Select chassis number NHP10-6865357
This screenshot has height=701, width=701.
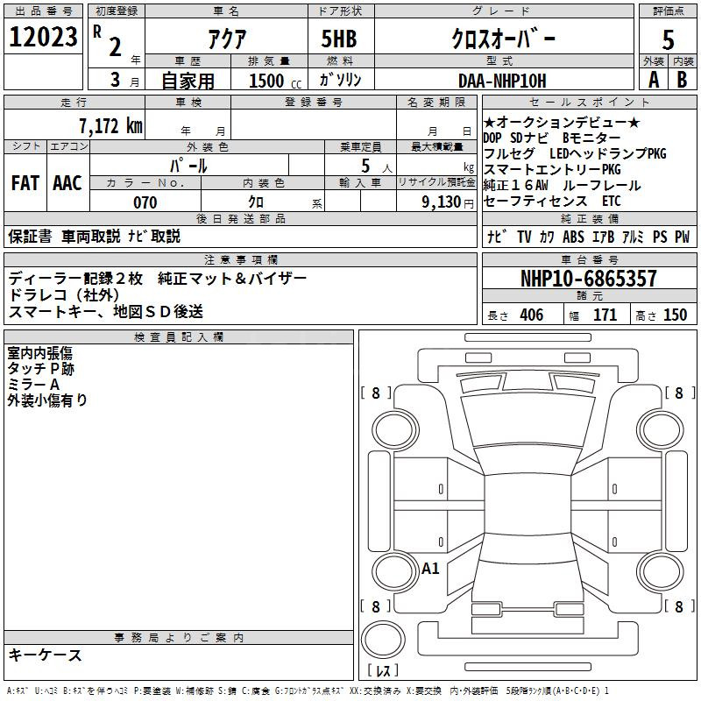589,279
